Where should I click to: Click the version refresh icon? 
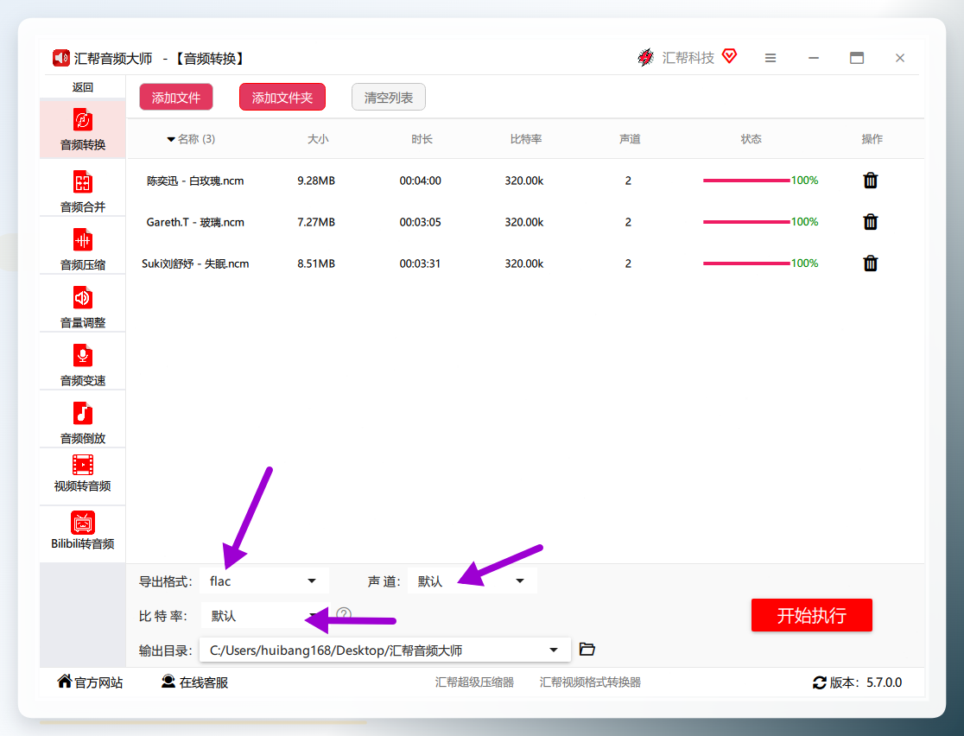[819, 682]
